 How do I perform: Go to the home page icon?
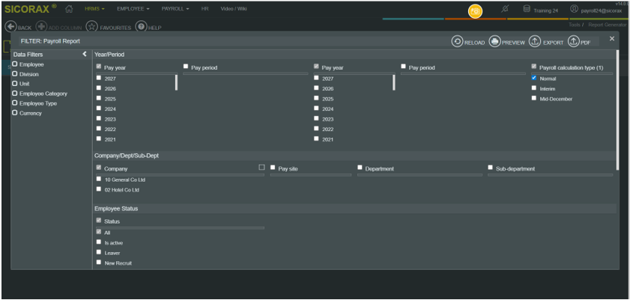(x=69, y=9)
